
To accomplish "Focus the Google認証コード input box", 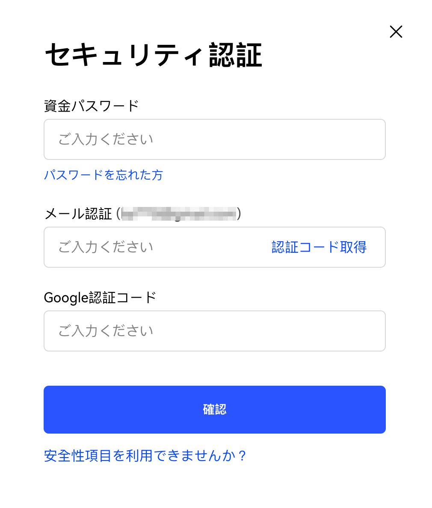I will 215,331.
